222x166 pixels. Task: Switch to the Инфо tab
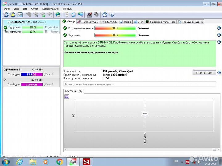pos(125,22)
